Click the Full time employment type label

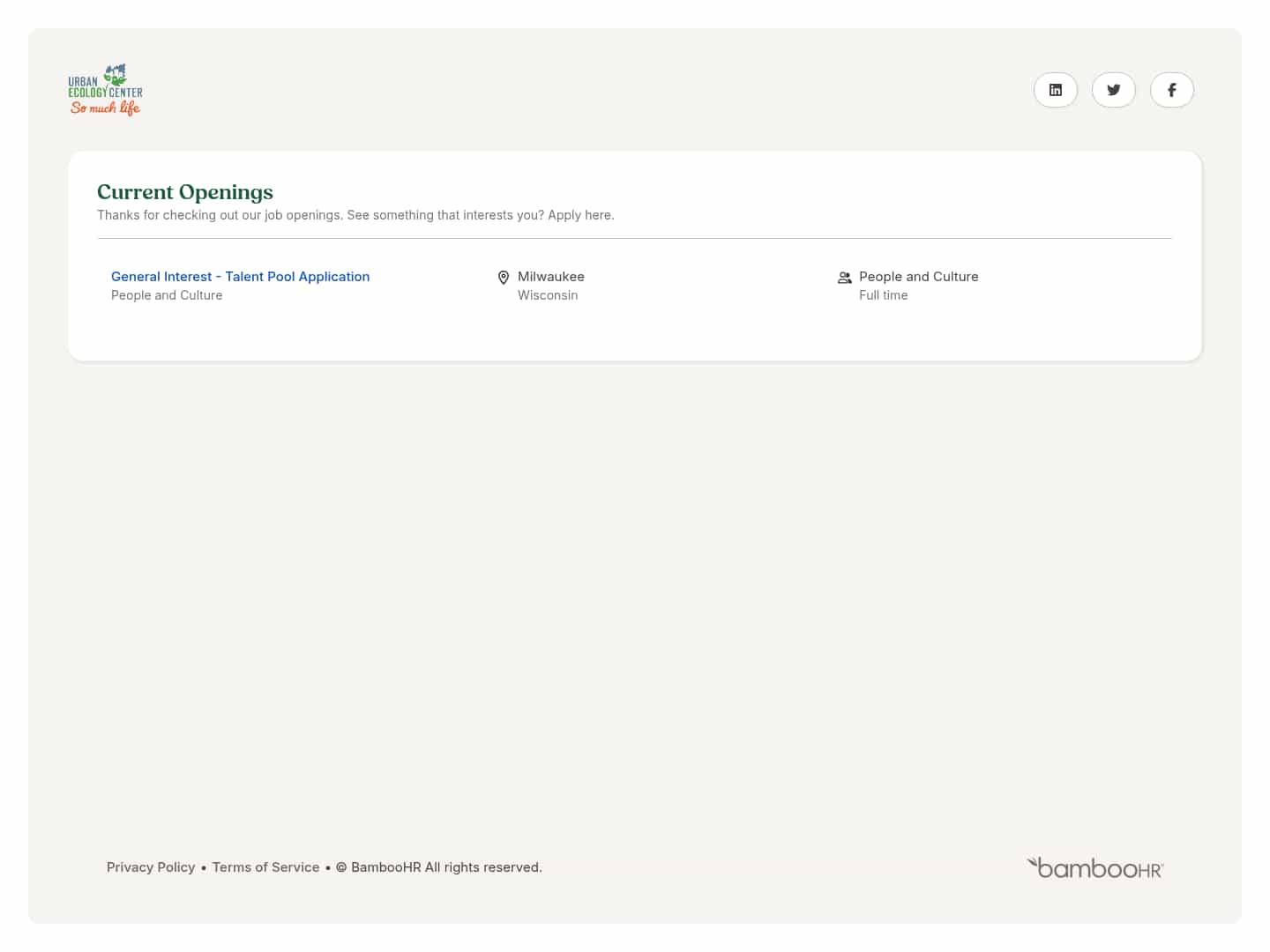coord(883,295)
